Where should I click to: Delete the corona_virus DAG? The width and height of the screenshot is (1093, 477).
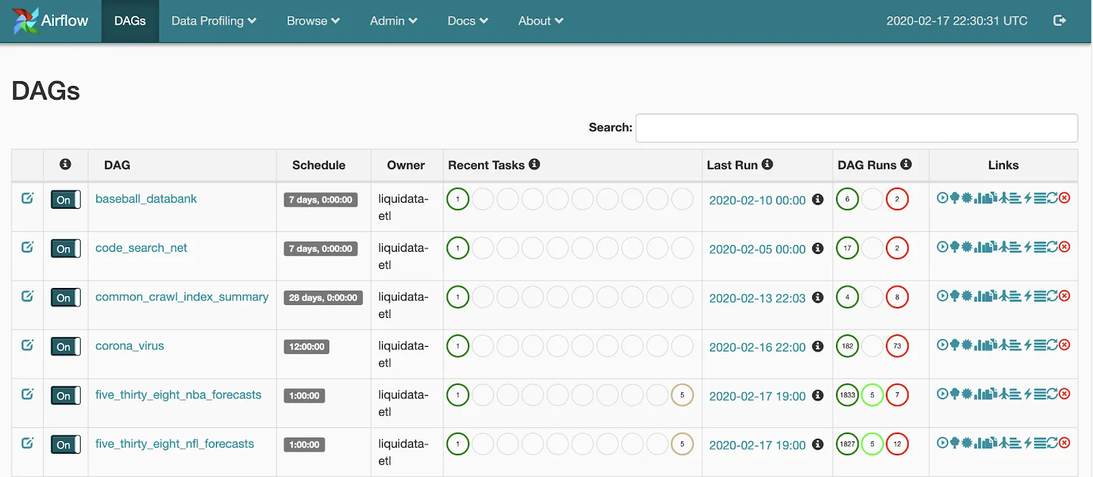coord(1064,345)
